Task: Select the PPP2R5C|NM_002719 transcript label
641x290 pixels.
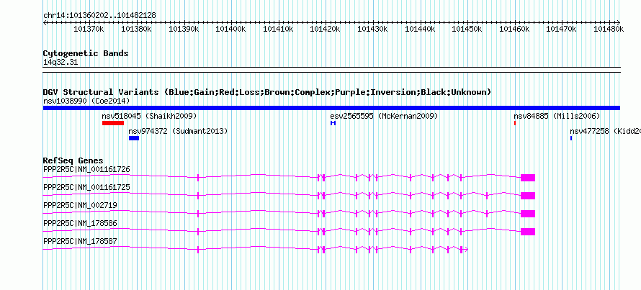Action: [x=80, y=205]
